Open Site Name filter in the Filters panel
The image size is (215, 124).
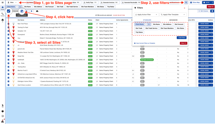[156, 24]
